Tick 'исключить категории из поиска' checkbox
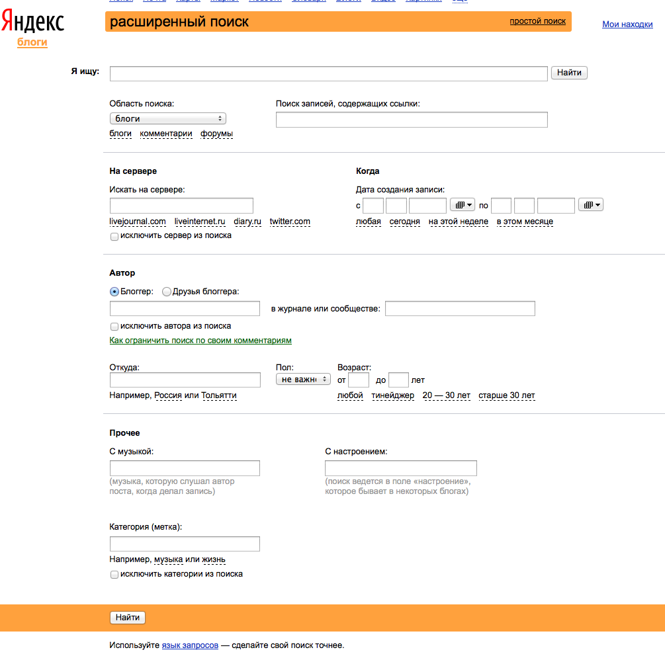 click(x=114, y=575)
